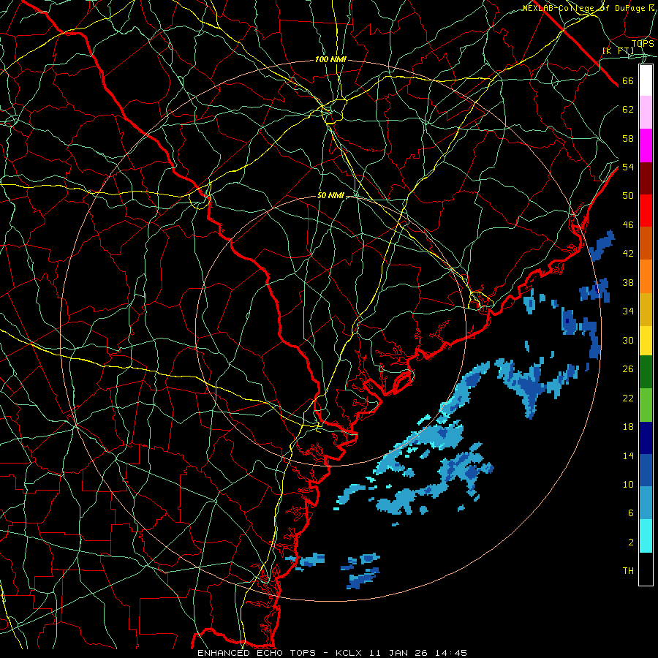Click the 6 legend value
658x658 pixels.
[630, 513]
